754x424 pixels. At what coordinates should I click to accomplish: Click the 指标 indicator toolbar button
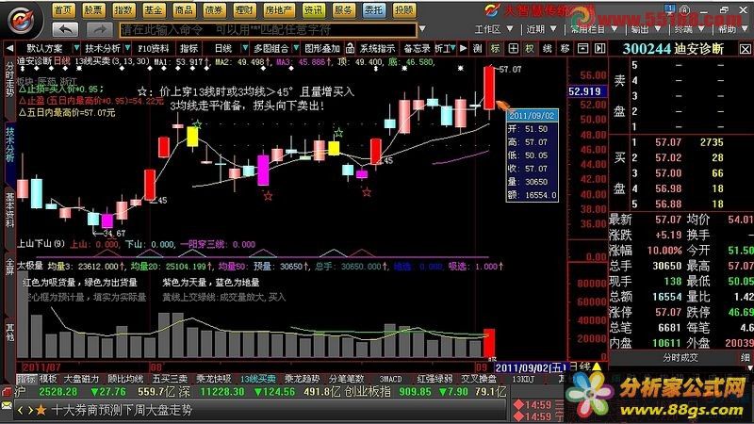tap(189, 49)
